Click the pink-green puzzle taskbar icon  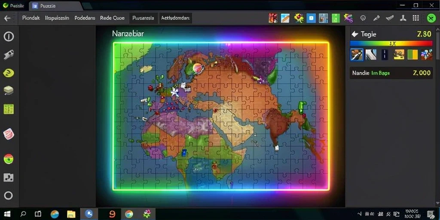point(147,214)
